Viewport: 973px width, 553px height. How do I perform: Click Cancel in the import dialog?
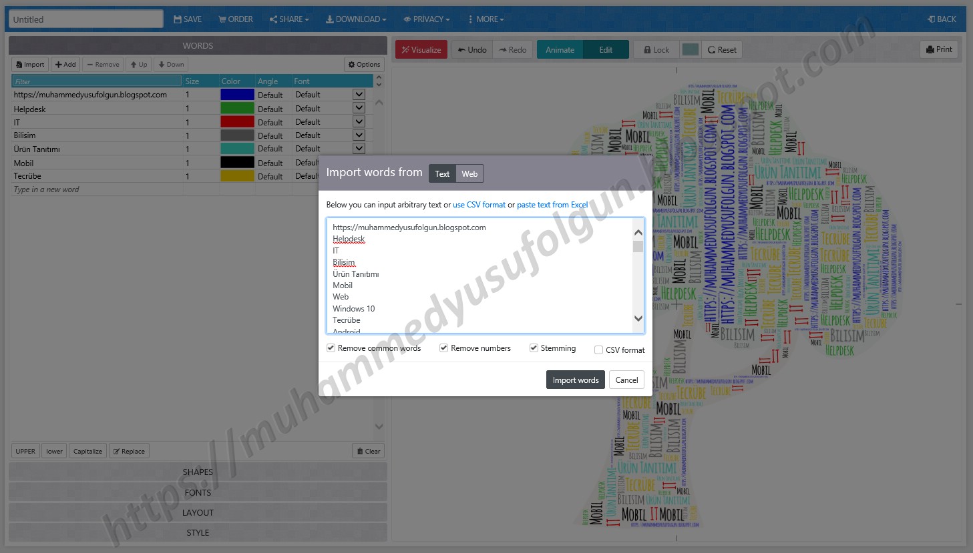[626, 380]
